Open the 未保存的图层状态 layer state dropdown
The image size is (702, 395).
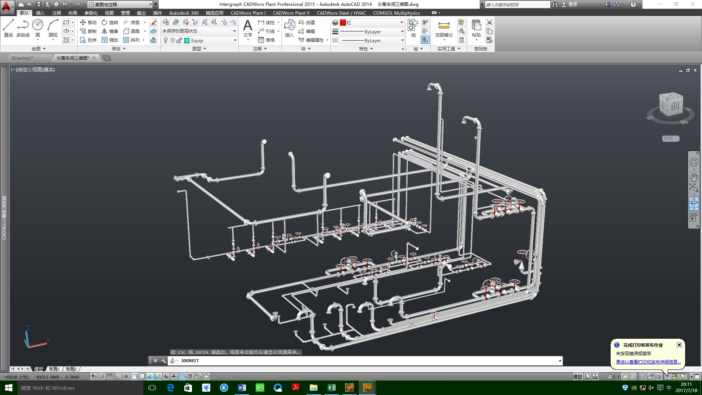[235, 31]
